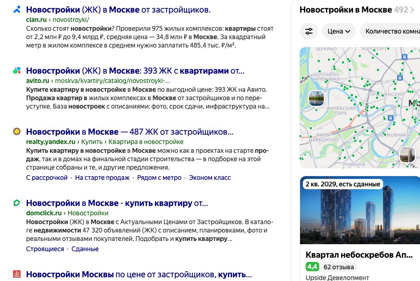
Task: Click the cian.ru favicon icon
Action: pos(17,10)
